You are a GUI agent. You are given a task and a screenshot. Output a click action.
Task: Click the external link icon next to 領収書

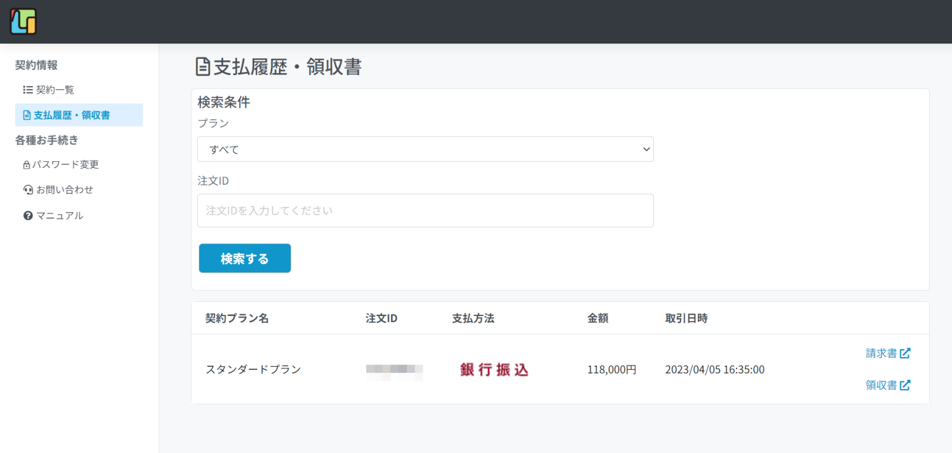(905, 385)
